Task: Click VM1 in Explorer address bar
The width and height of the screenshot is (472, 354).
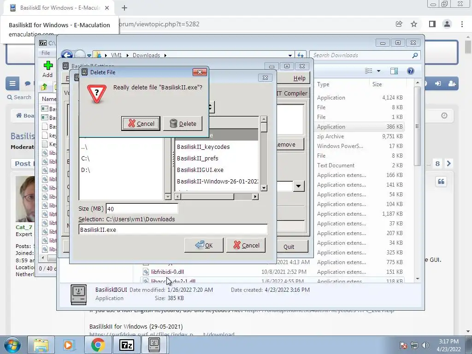Action: (116, 55)
